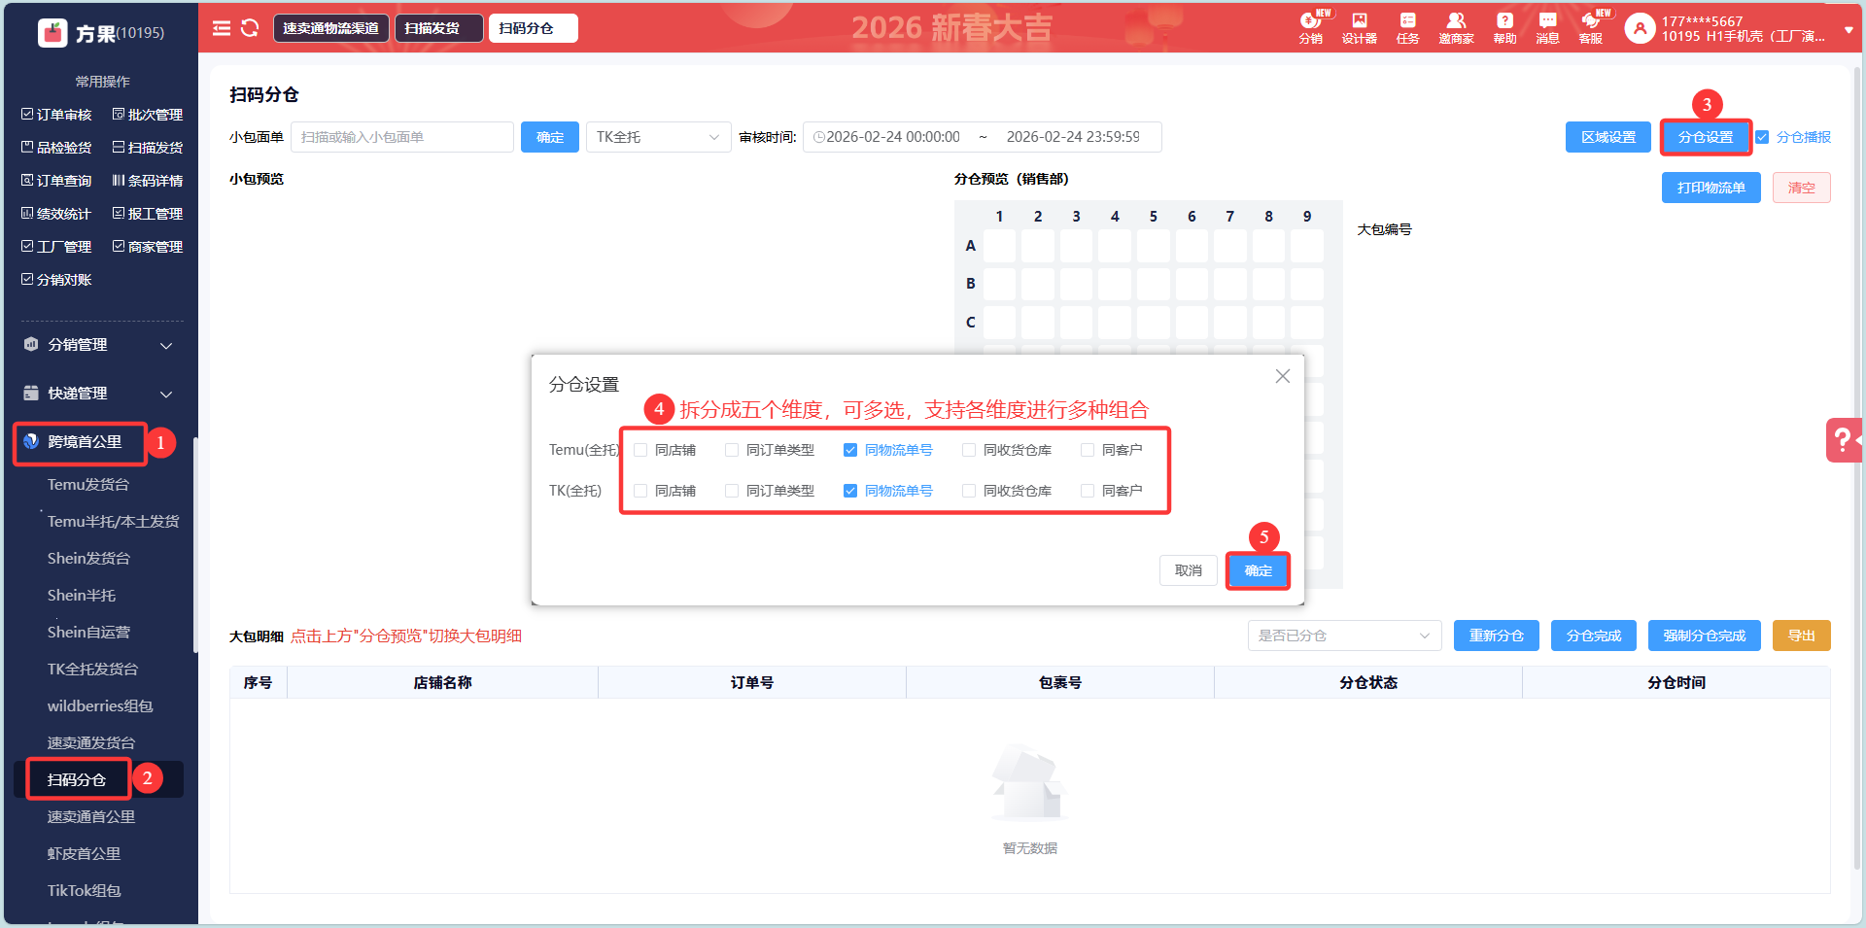Click grid cell A1 in 分仓预览
This screenshot has width=1866, height=928.
click(999, 246)
